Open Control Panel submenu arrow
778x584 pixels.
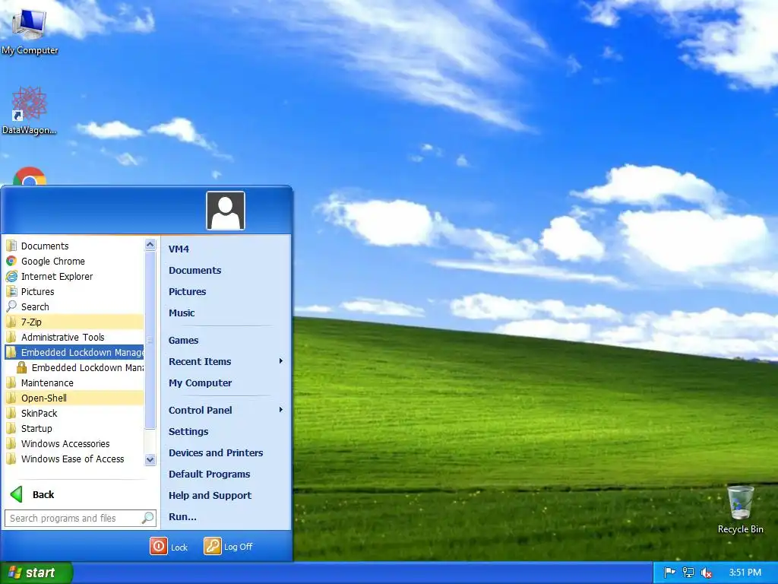click(281, 410)
